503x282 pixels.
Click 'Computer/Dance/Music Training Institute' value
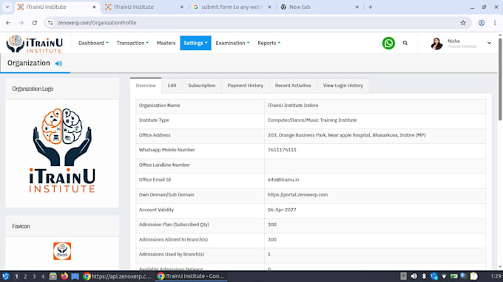tap(312, 120)
